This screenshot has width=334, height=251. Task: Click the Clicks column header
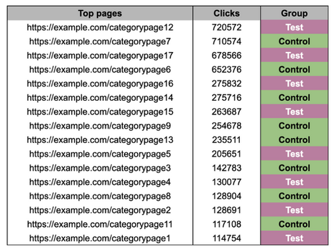point(227,13)
